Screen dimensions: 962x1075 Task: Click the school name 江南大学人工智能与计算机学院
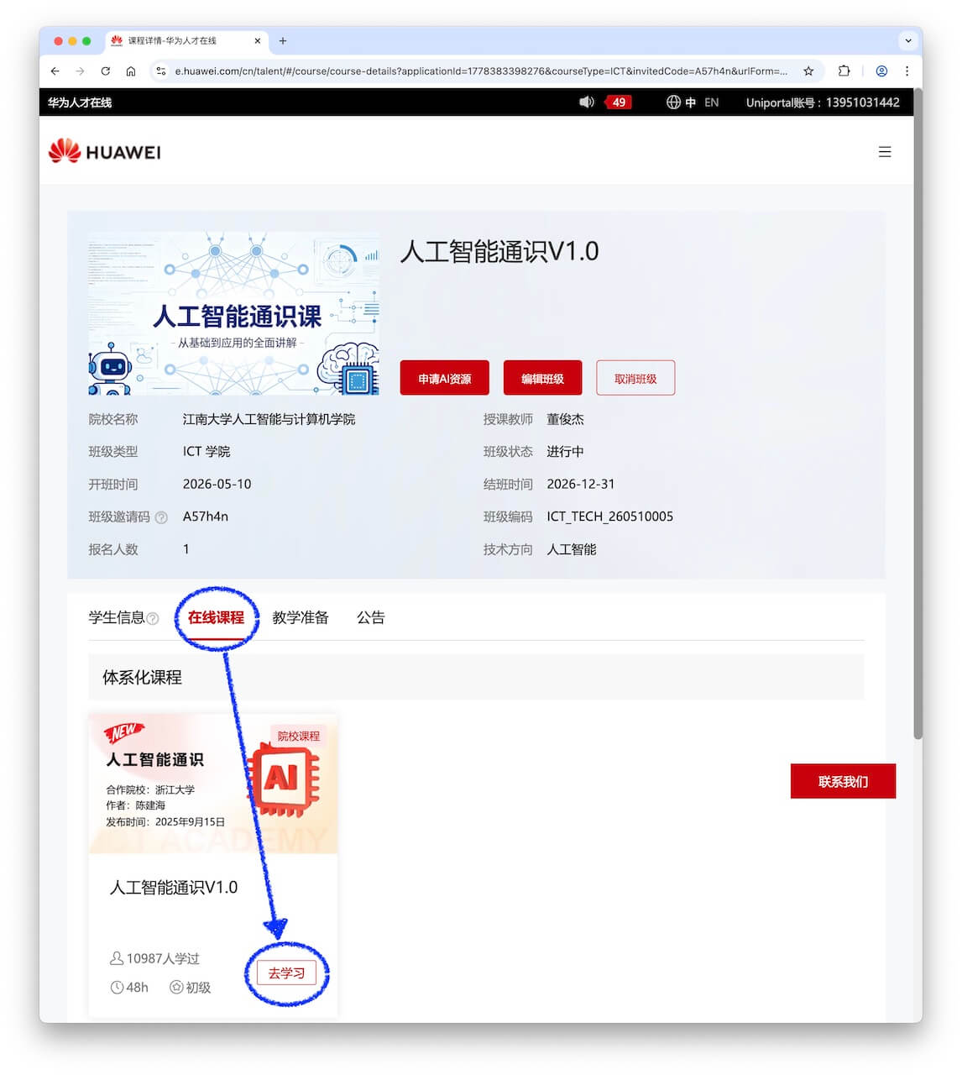269,419
